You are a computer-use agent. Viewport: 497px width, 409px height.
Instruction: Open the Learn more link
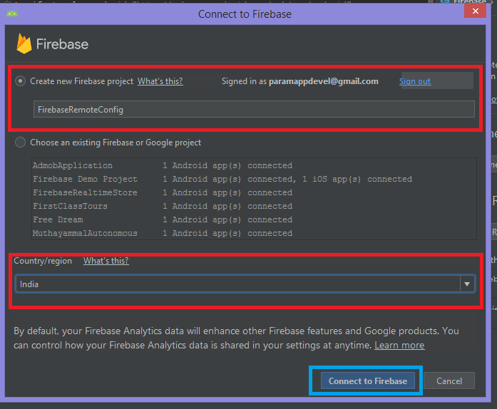pyautogui.click(x=399, y=345)
